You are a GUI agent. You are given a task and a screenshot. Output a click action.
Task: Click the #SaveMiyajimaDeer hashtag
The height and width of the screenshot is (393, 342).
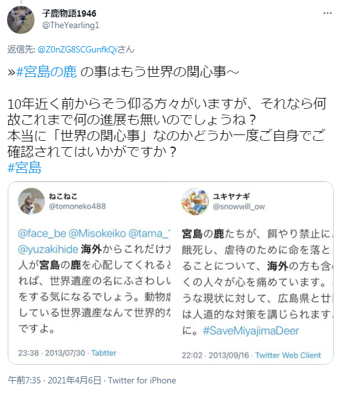(x=251, y=331)
